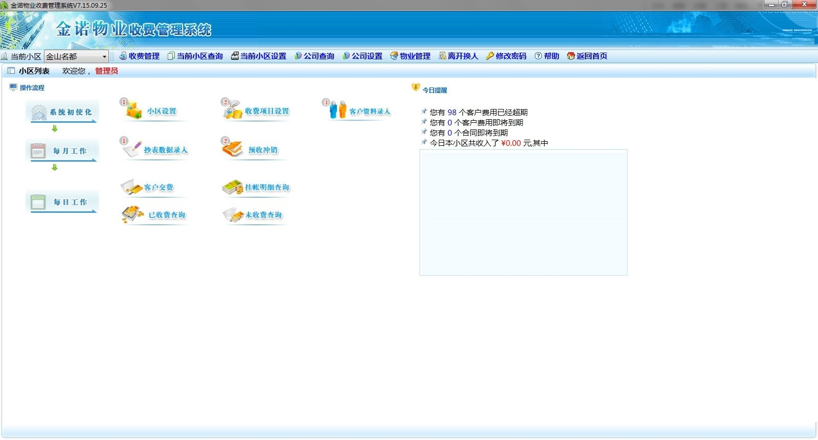Open 已收费查询 paid fees query
Screen dimensions: 818x440
156,215
